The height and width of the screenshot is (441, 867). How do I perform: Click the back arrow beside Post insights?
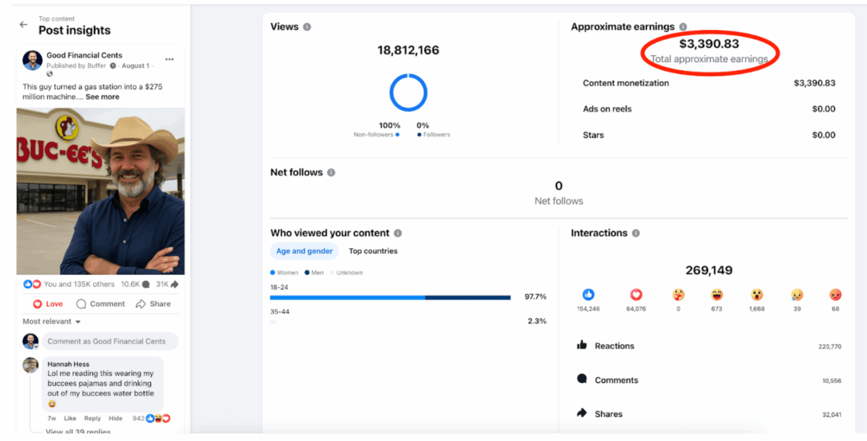click(x=23, y=25)
